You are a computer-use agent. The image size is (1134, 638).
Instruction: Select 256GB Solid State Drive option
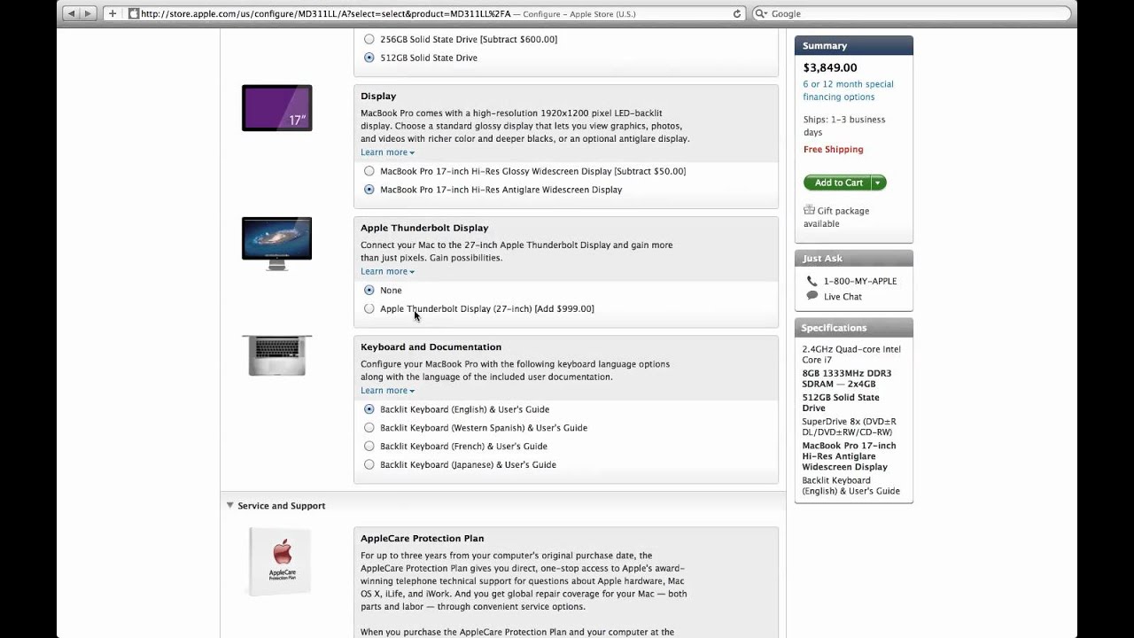tap(369, 39)
